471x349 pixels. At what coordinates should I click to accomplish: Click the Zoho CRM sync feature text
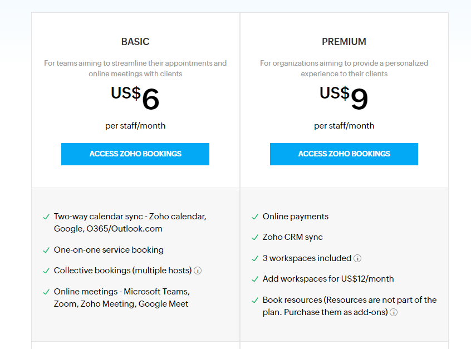click(293, 237)
